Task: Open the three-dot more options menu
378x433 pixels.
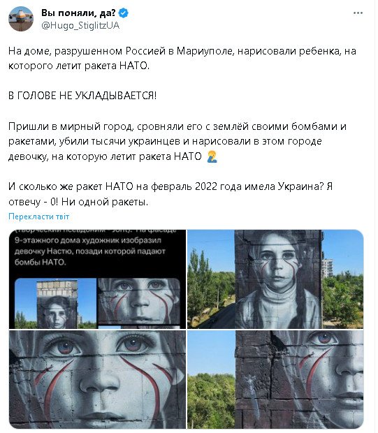Action: [358, 13]
